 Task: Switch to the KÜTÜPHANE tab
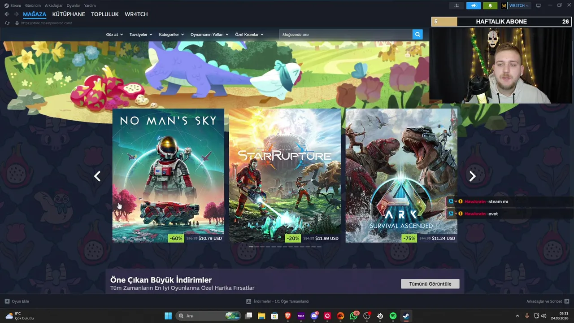[x=69, y=14]
